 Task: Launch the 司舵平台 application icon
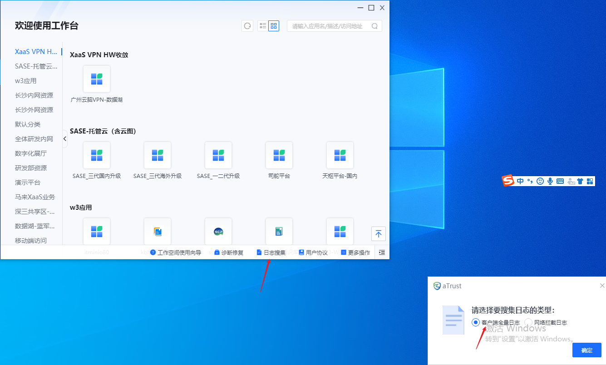pyautogui.click(x=279, y=155)
